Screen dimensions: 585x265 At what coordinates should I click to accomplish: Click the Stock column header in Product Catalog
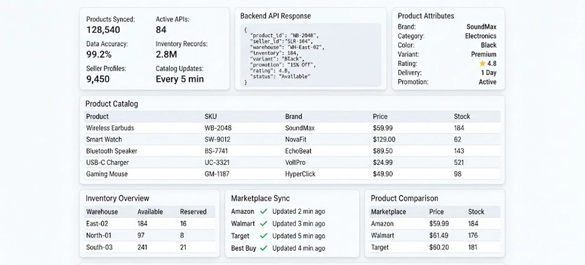pos(462,117)
